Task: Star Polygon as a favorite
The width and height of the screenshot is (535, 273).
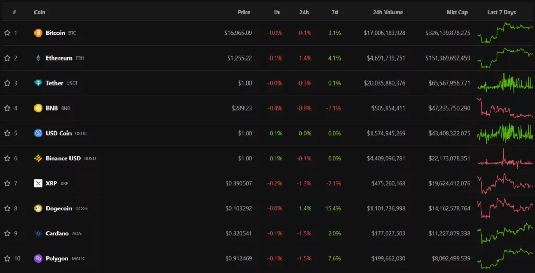Action: pyautogui.click(x=7, y=258)
